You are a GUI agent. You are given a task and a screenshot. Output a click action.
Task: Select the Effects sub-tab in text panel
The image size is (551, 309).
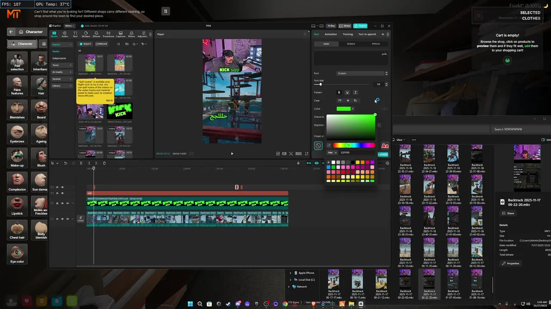376,44
